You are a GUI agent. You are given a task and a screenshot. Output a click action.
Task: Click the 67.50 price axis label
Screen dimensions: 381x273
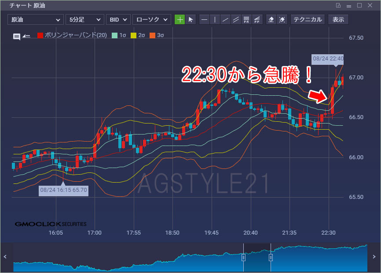pos(356,38)
